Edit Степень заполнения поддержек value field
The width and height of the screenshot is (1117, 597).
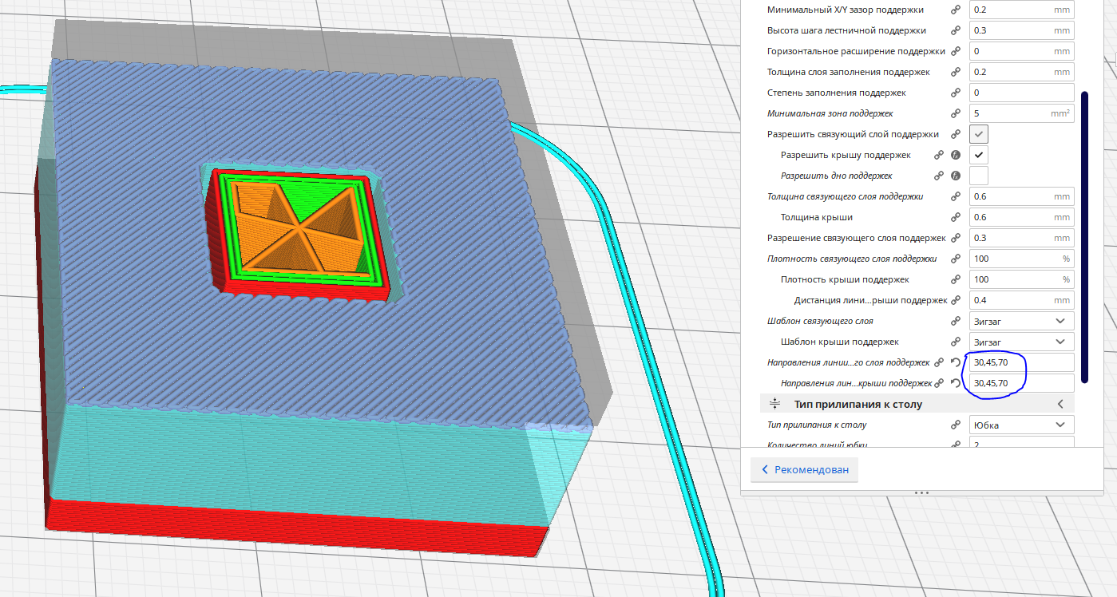(x=1022, y=93)
